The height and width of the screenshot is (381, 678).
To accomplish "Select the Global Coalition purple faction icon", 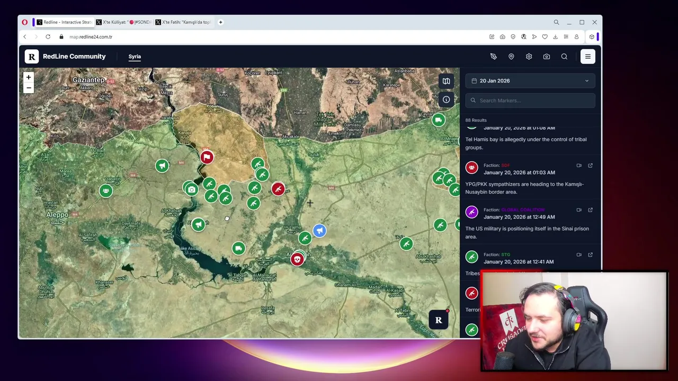I will tap(471, 212).
